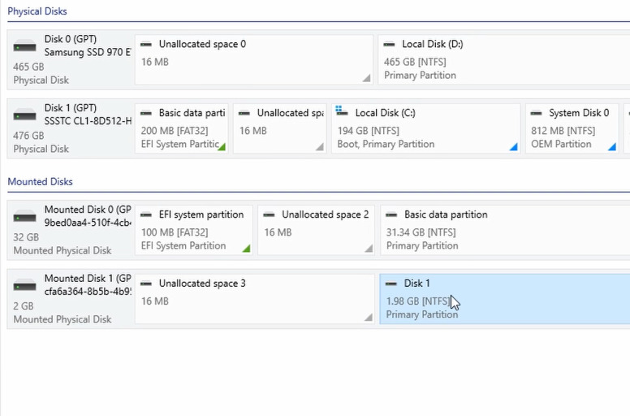This screenshot has height=416, width=630.
Task: Select the System Disk 0 OEM partition
Action: (x=572, y=128)
